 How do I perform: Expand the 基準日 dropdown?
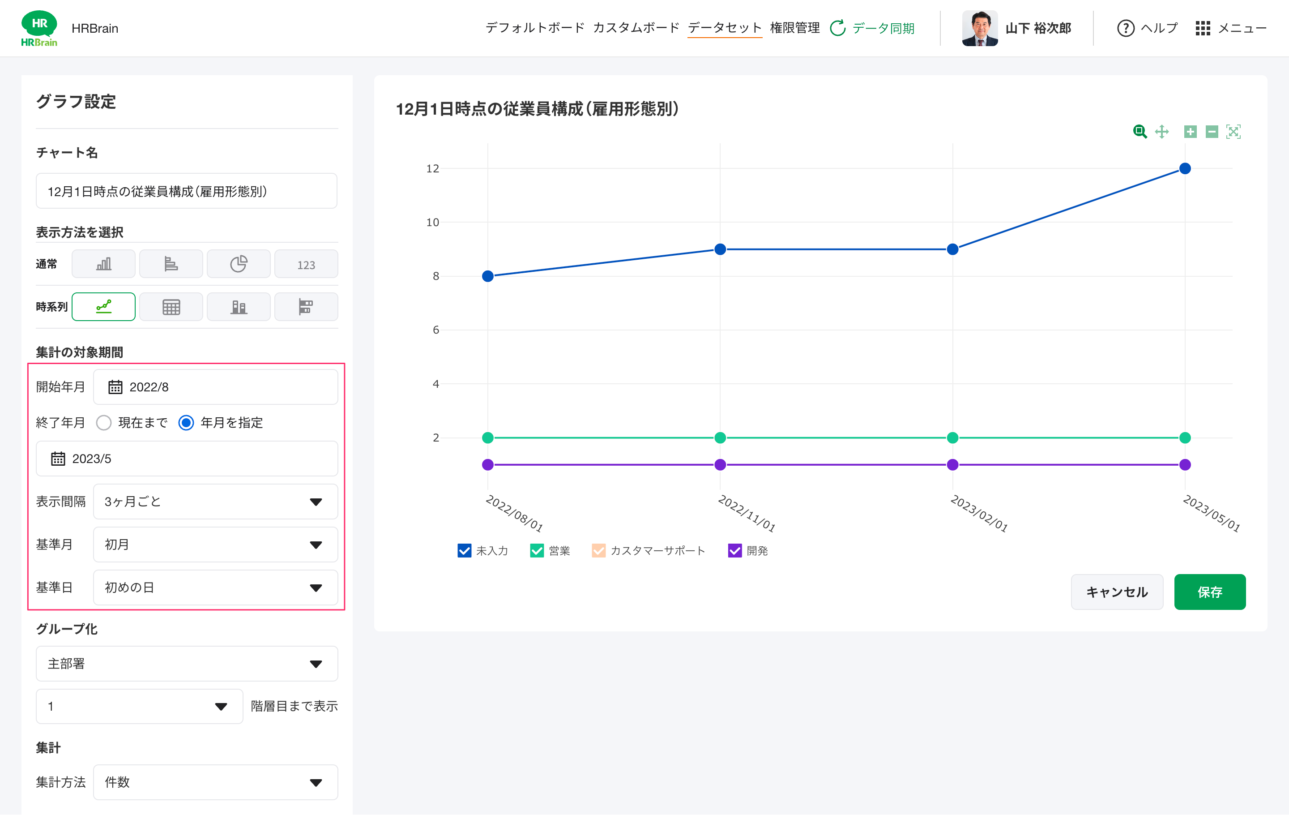pyautogui.click(x=215, y=588)
